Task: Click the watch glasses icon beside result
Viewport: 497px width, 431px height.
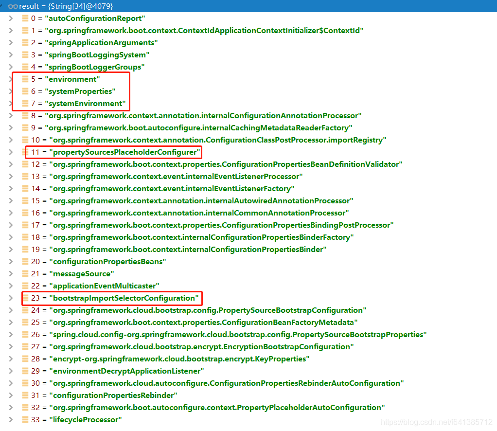Action: [x=13, y=6]
